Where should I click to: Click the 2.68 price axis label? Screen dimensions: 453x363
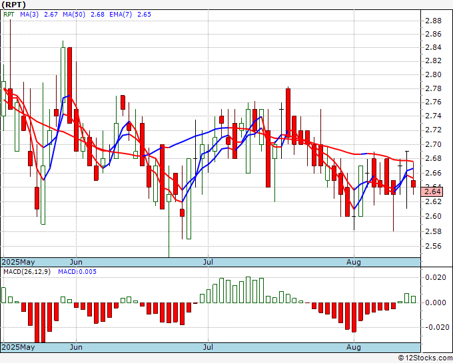pyautogui.click(x=434, y=159)
